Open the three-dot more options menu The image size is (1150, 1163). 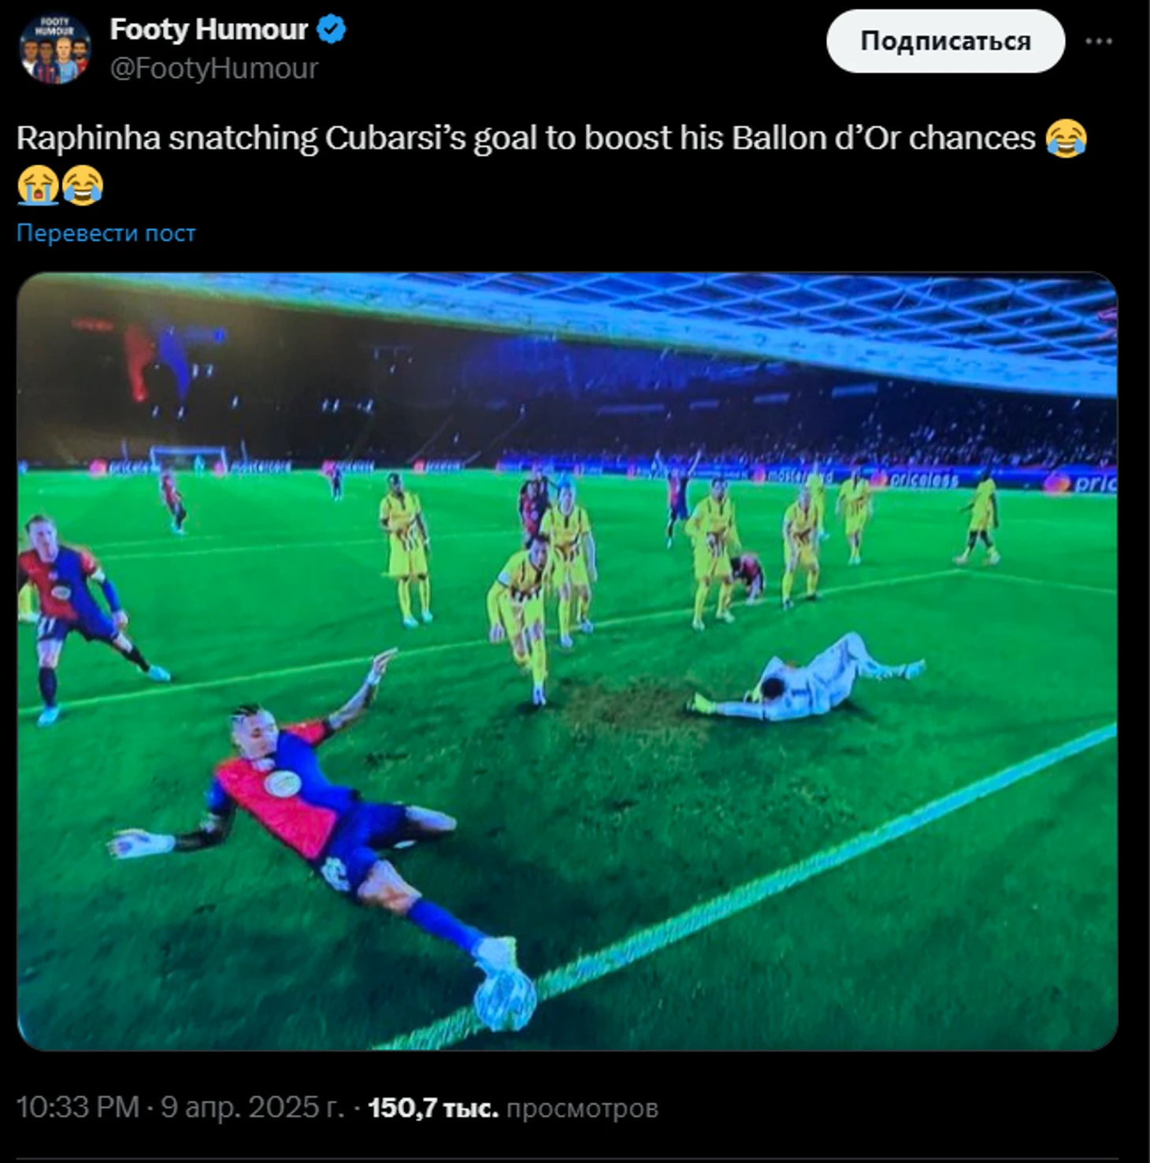1098,41
